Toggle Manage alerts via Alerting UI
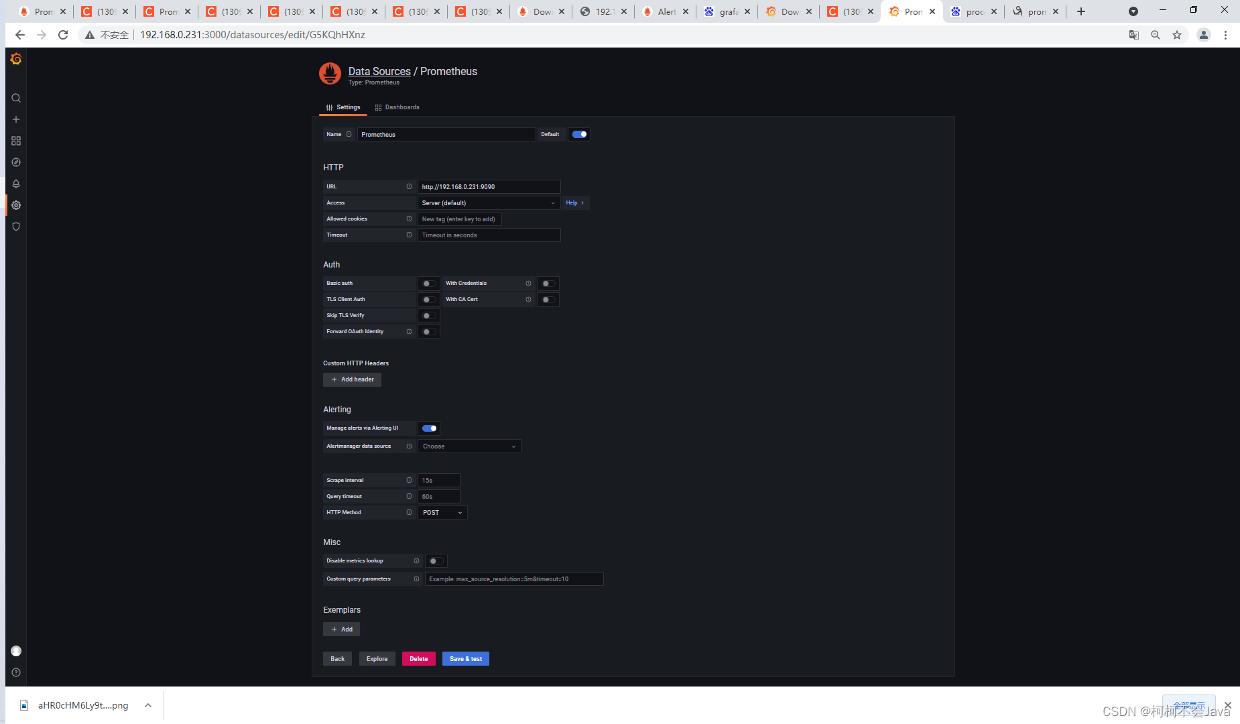 pyautogui.click(x=430, y=428)
